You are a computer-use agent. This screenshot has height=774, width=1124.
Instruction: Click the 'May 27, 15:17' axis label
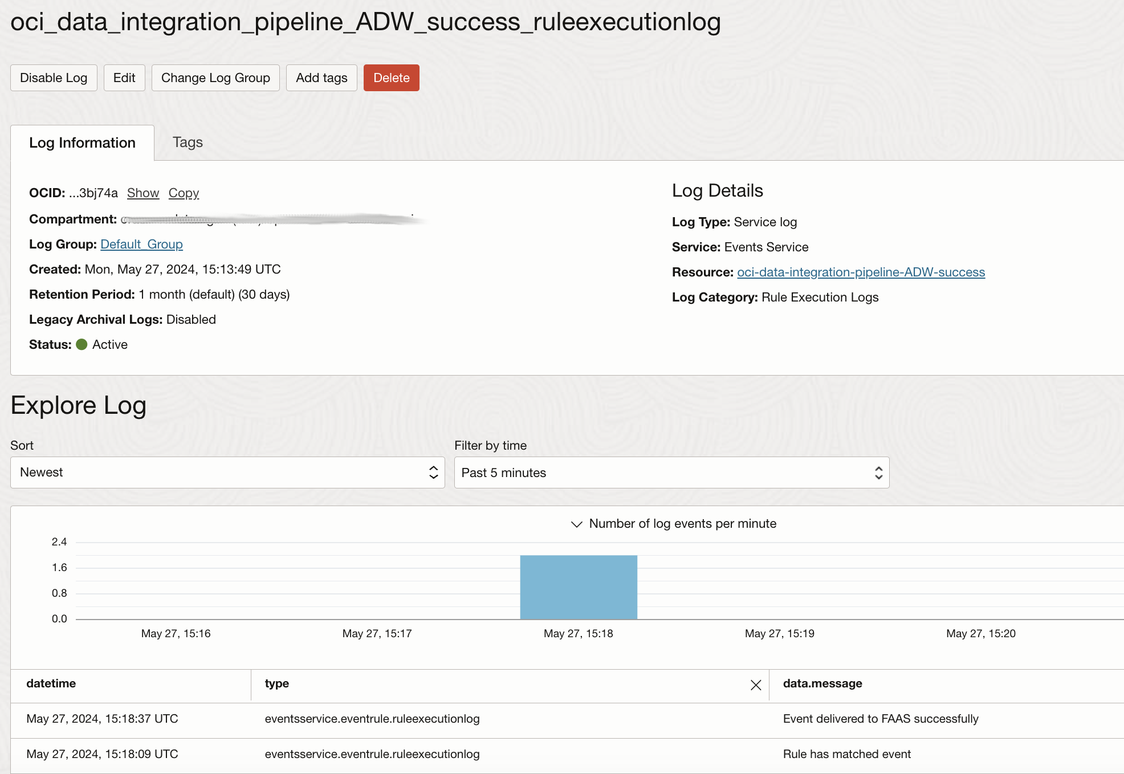click(x=377, y=633)
